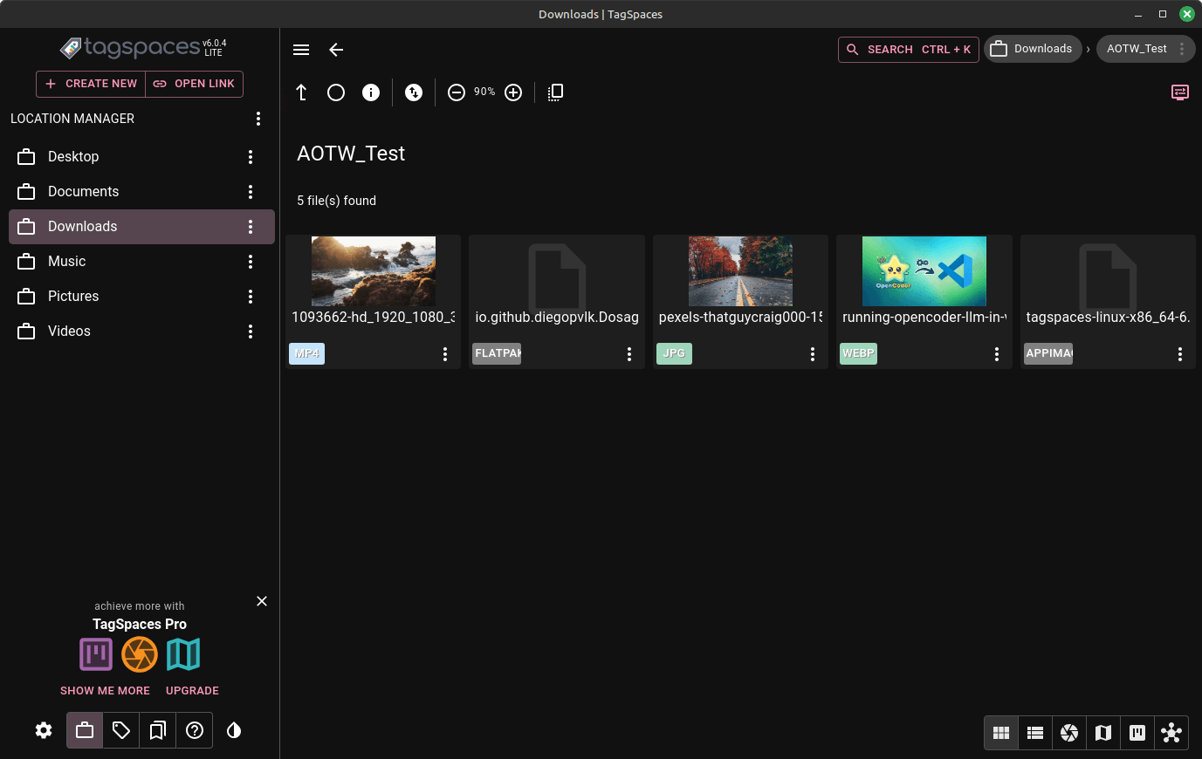The image size is (1202, 759).
Task: Open the Tag Library panel
Action: click(x=120, y=730)
